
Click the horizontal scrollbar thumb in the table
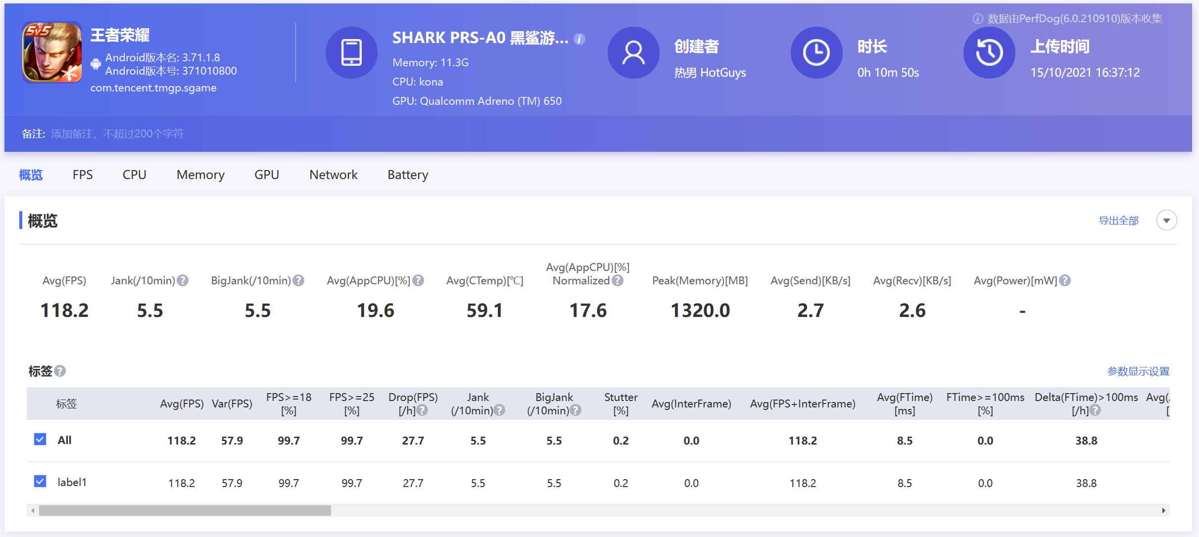(185, 510)
